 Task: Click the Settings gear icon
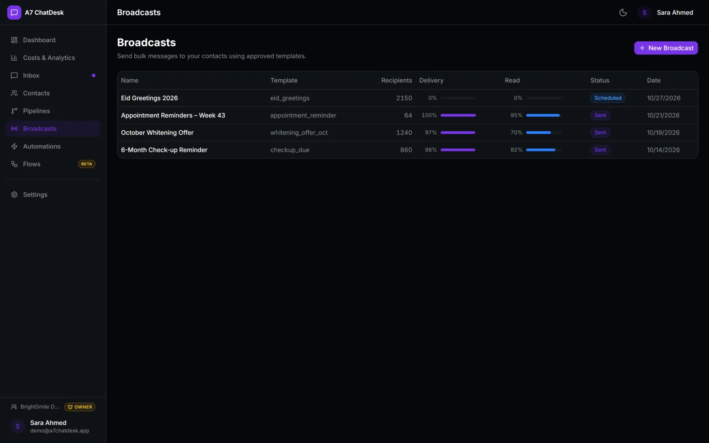tap(14, 194)
